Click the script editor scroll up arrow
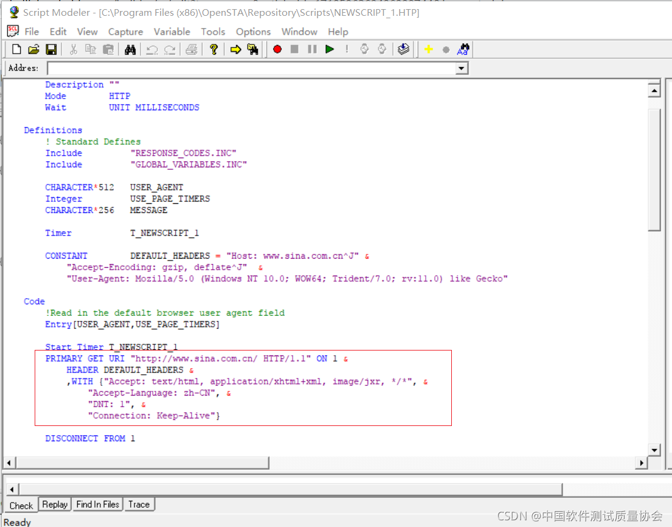 click(x=654, y=91)
